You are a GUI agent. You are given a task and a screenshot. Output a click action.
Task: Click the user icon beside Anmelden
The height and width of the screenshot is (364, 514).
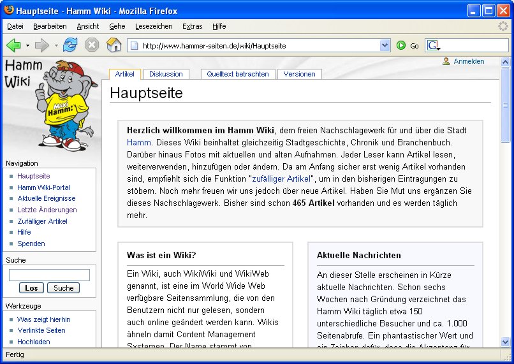[446, 62]
